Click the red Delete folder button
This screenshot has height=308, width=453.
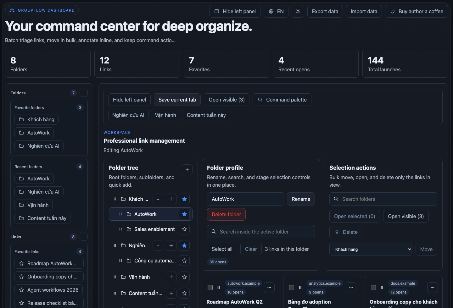(x=226, y=214)
